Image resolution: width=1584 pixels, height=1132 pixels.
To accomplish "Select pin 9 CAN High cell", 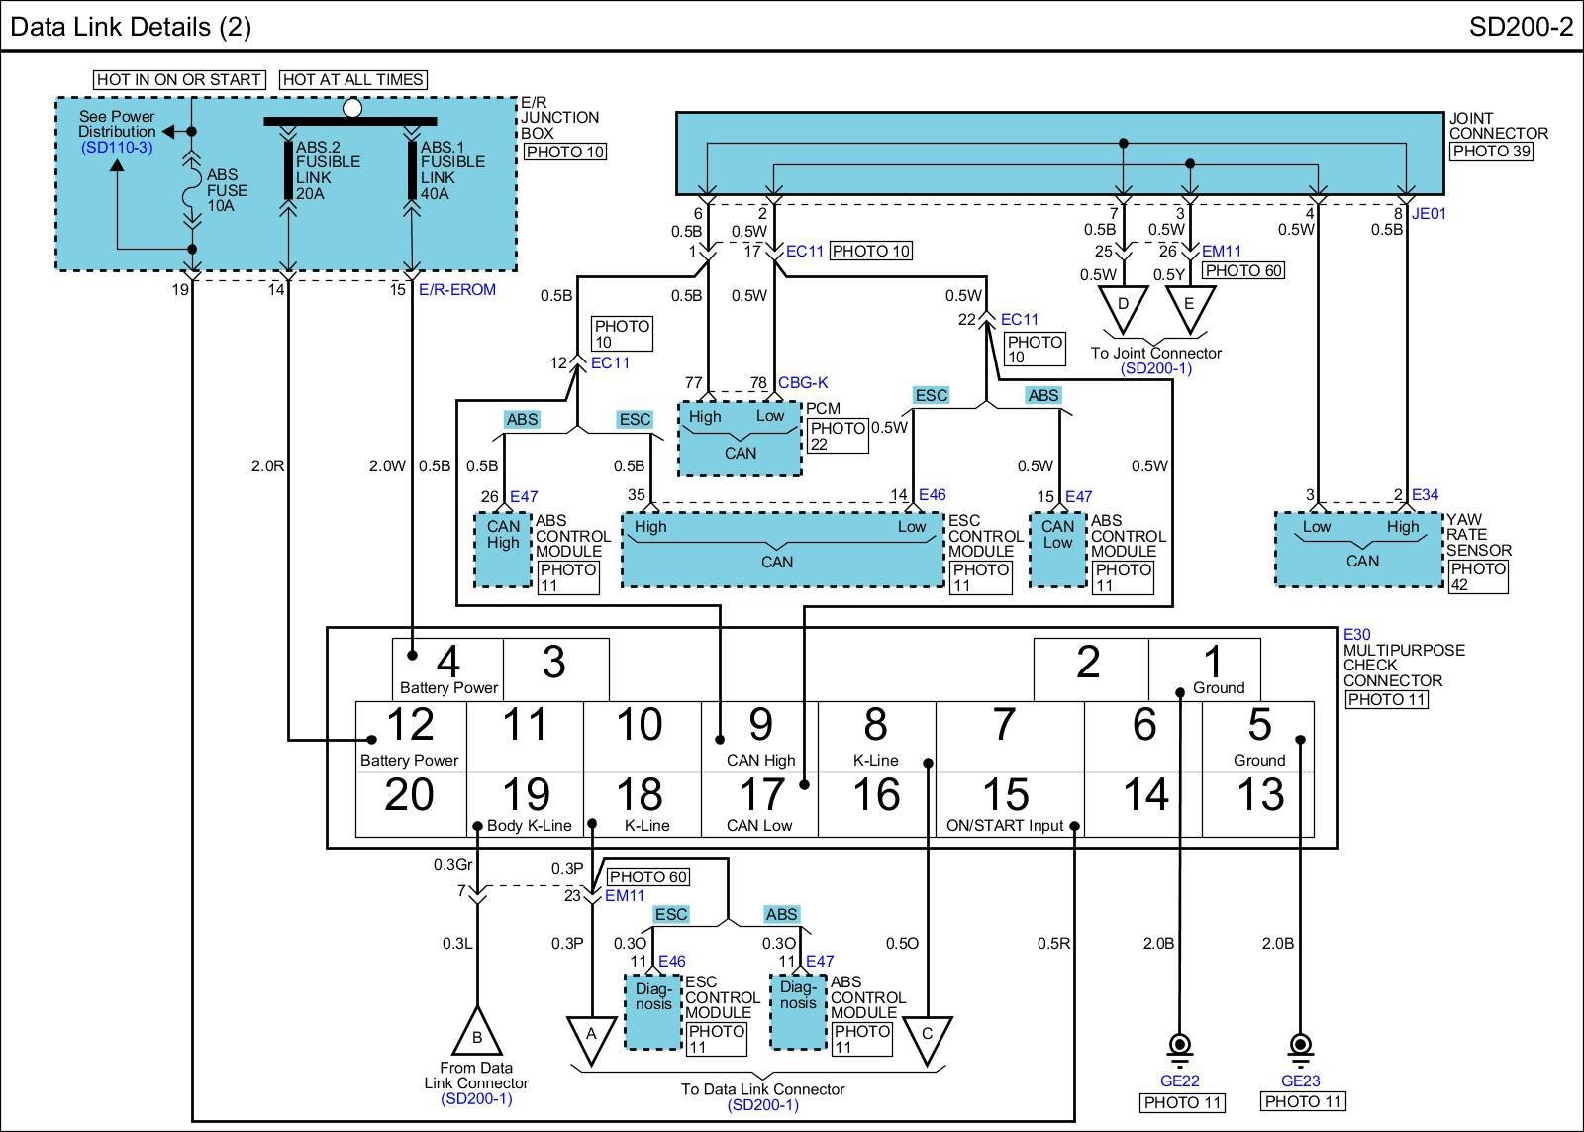I will click(x=759, y=737).
